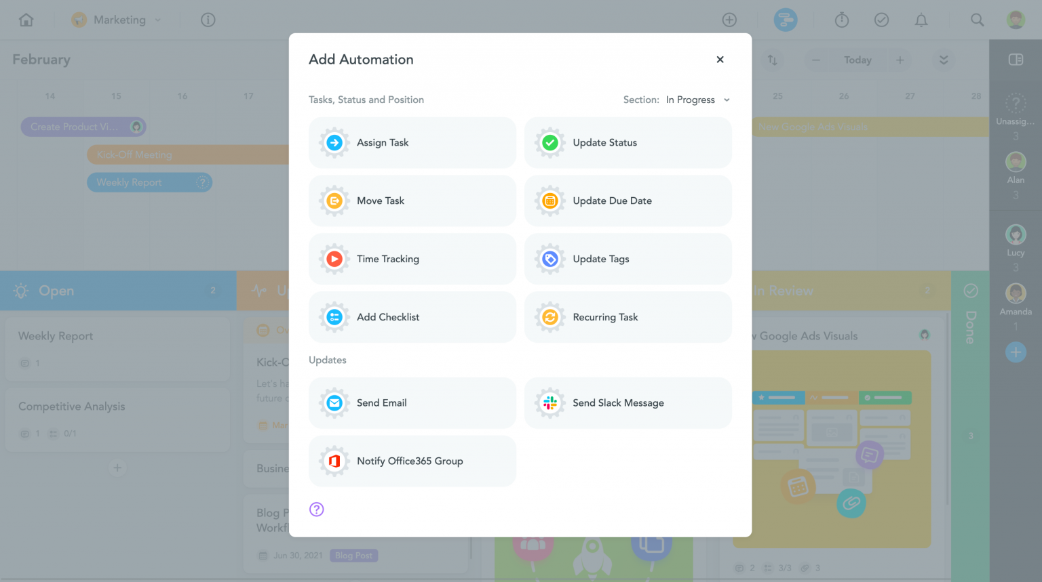
Task: Close the Add Automation dialog
Action: point(720,60)
